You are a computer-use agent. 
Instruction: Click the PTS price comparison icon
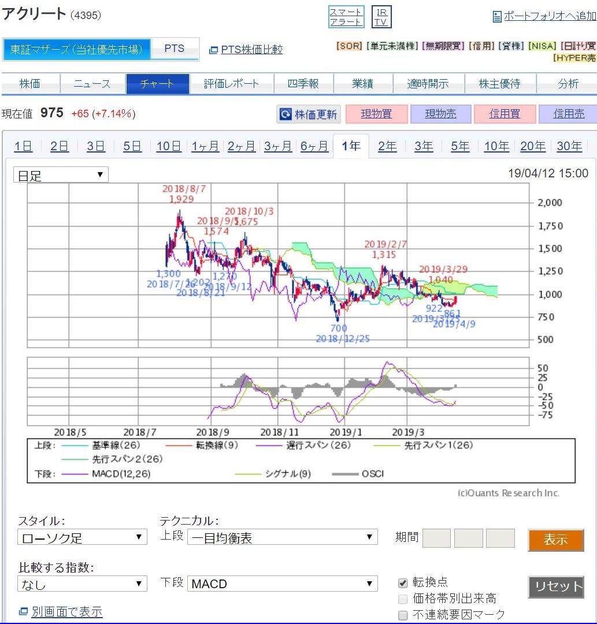pos(213,50)
